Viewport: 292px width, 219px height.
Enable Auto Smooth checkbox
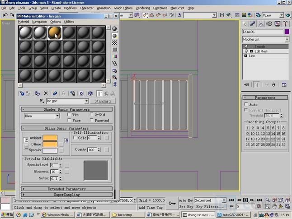tap(246, 104)
